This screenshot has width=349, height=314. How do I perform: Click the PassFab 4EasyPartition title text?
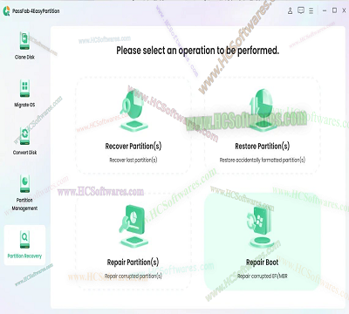pos(36,11)
